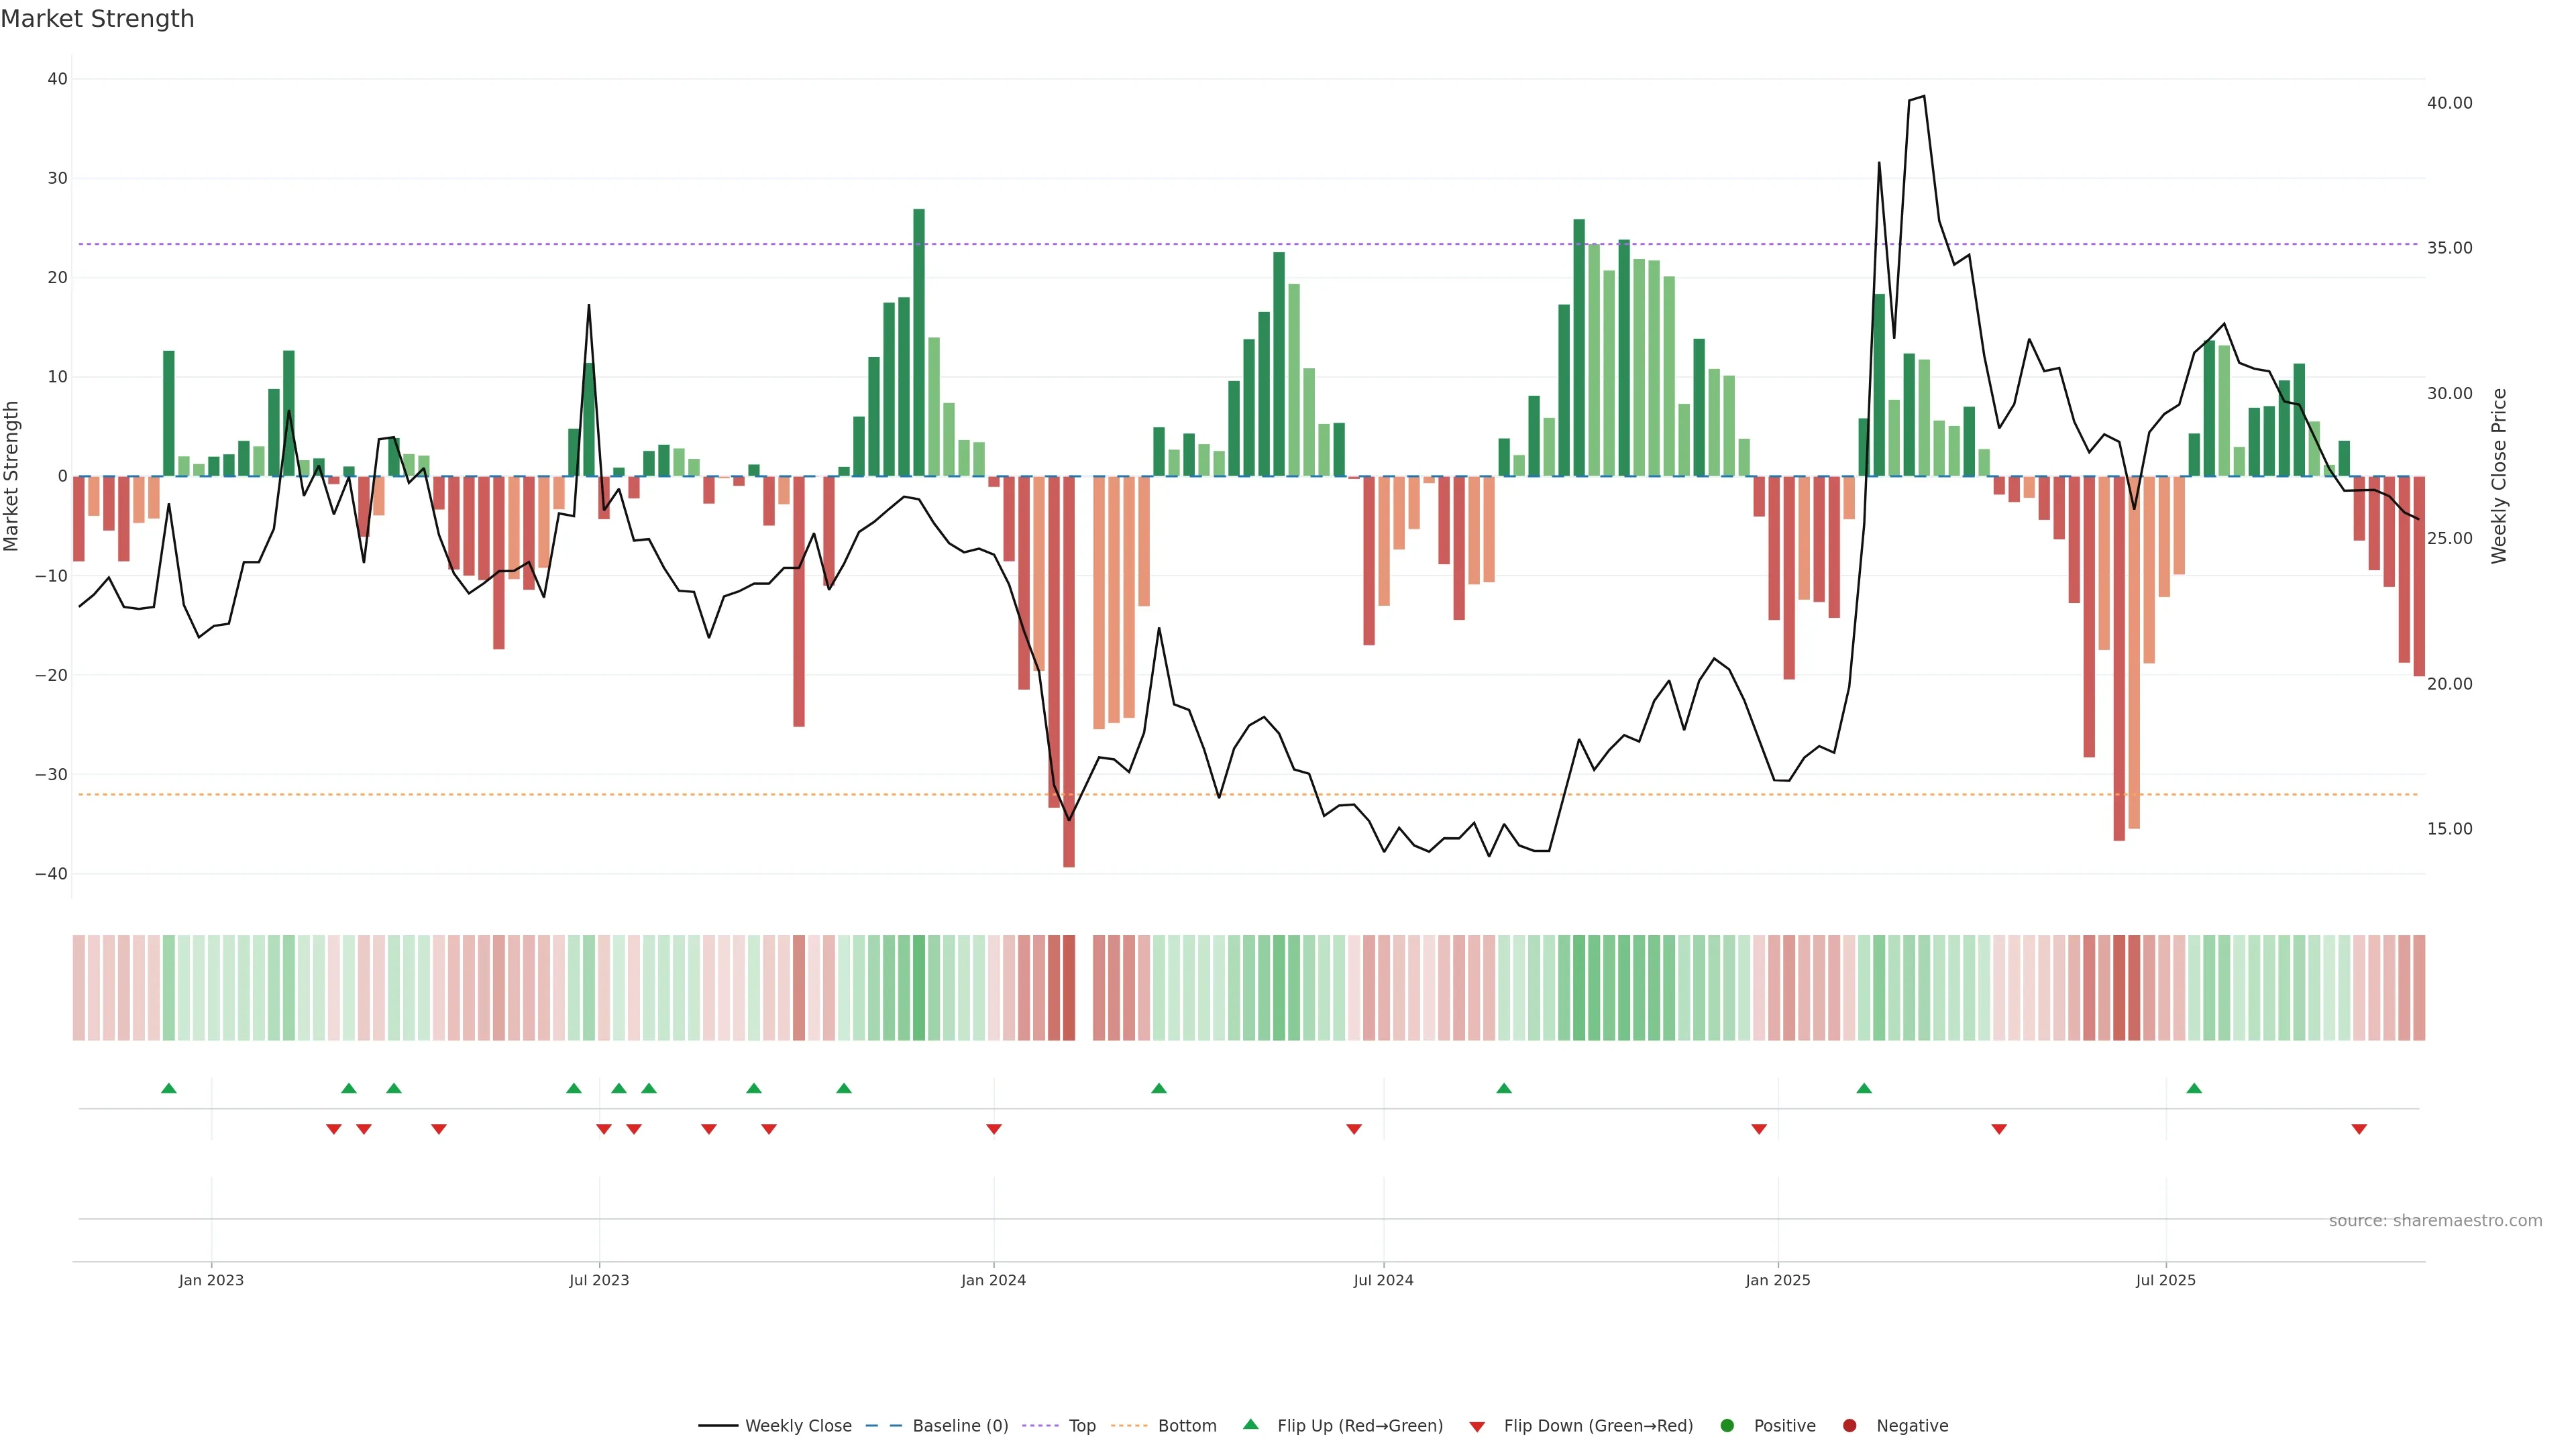This screenshot has width=2576, height=1449.
Task: Click the Negative red circle legend icon
Action: pos(1849,1425)
